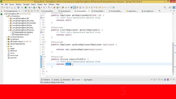Click the New Java Package icon
The image size is (176, 99).
pos(54,7)
